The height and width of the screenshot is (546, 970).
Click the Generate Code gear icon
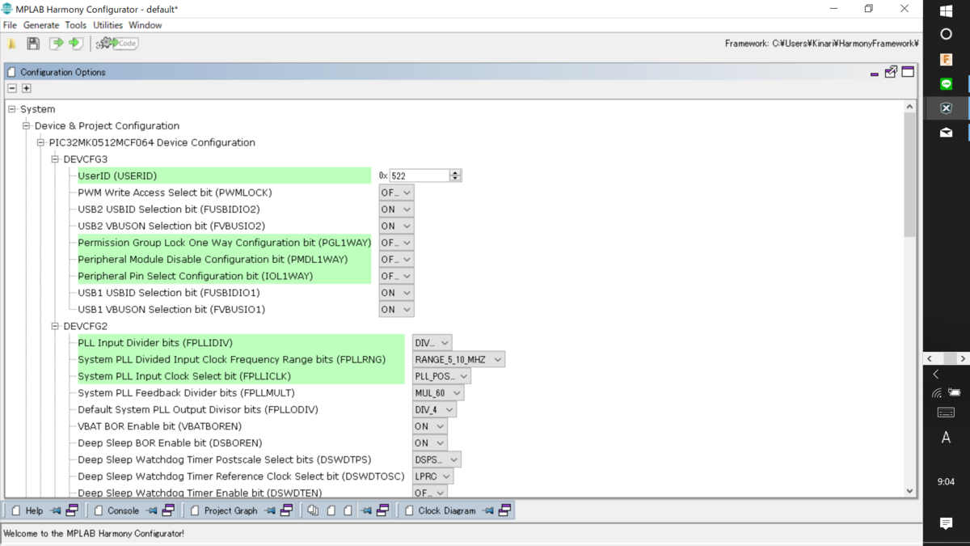[x=117, y=44]
